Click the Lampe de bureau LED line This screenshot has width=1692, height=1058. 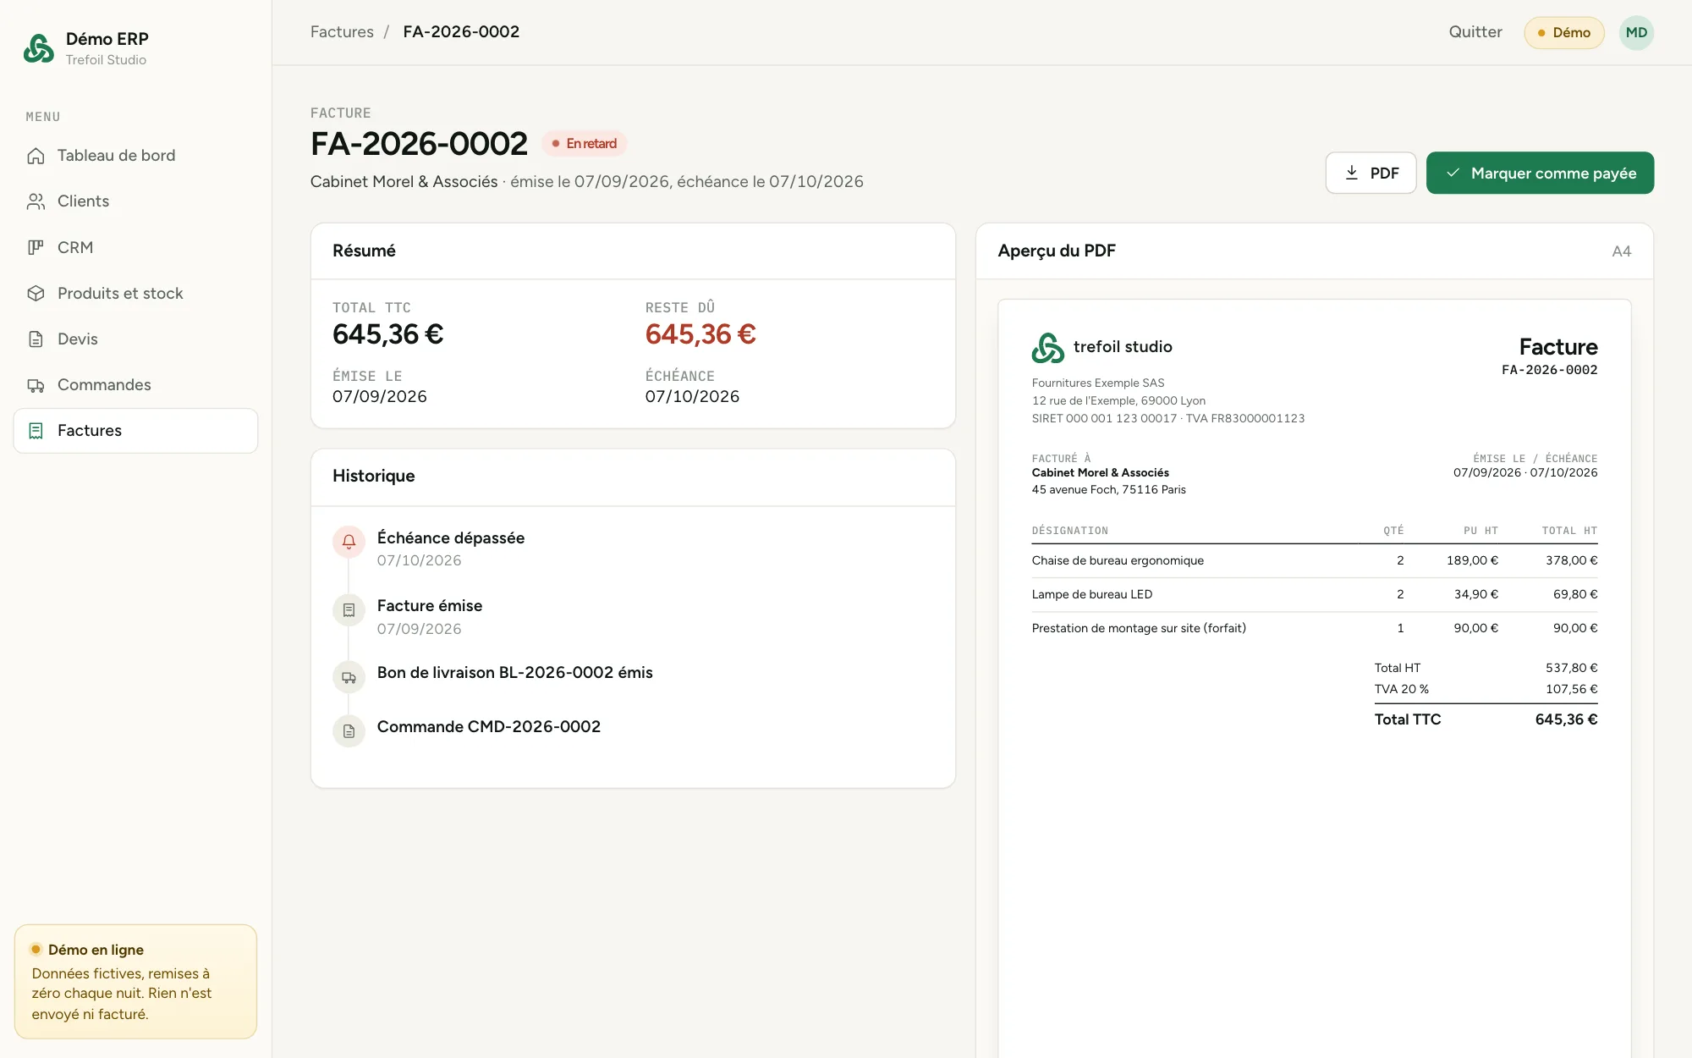(x=1315, y=594)
